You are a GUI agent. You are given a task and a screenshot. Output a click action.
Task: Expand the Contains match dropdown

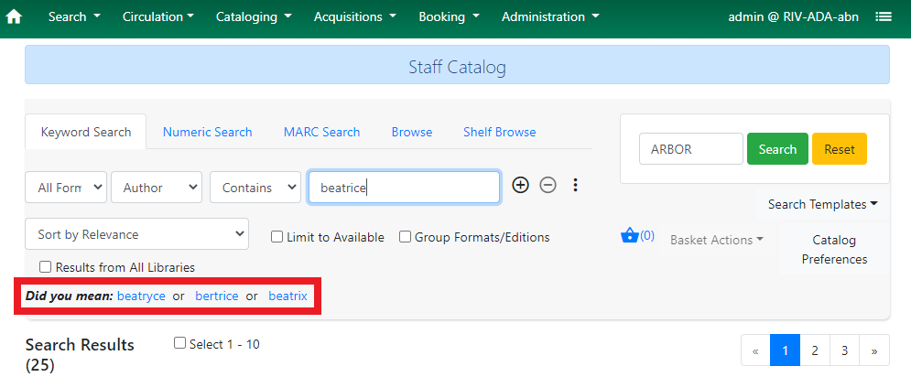pyautogui.click(x=255, y=187)
